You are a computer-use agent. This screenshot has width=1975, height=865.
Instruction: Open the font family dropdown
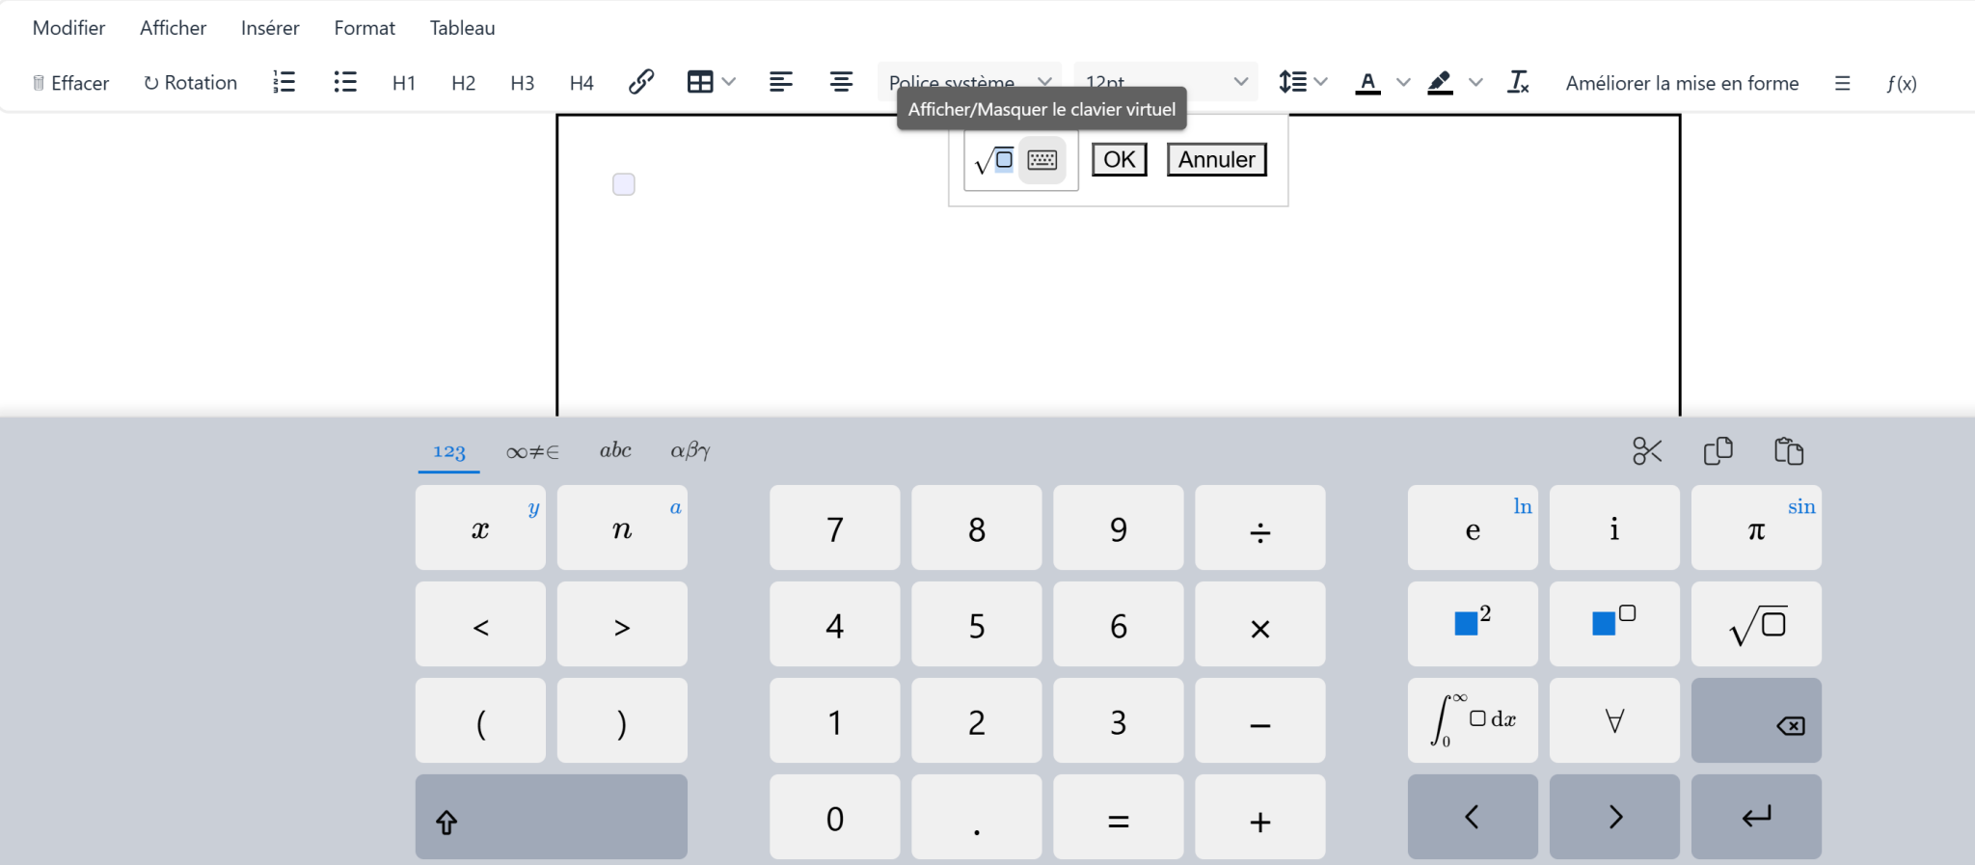point(969,82)
